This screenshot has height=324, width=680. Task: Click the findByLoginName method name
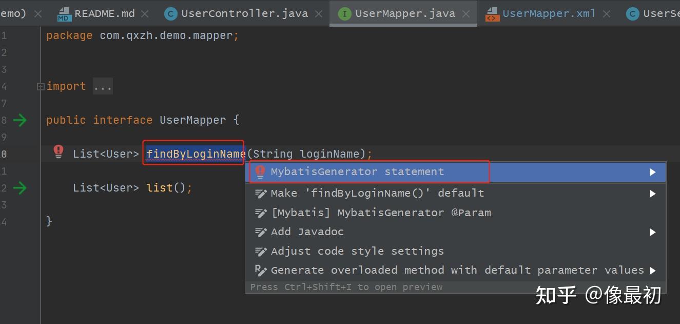point(196,154)
